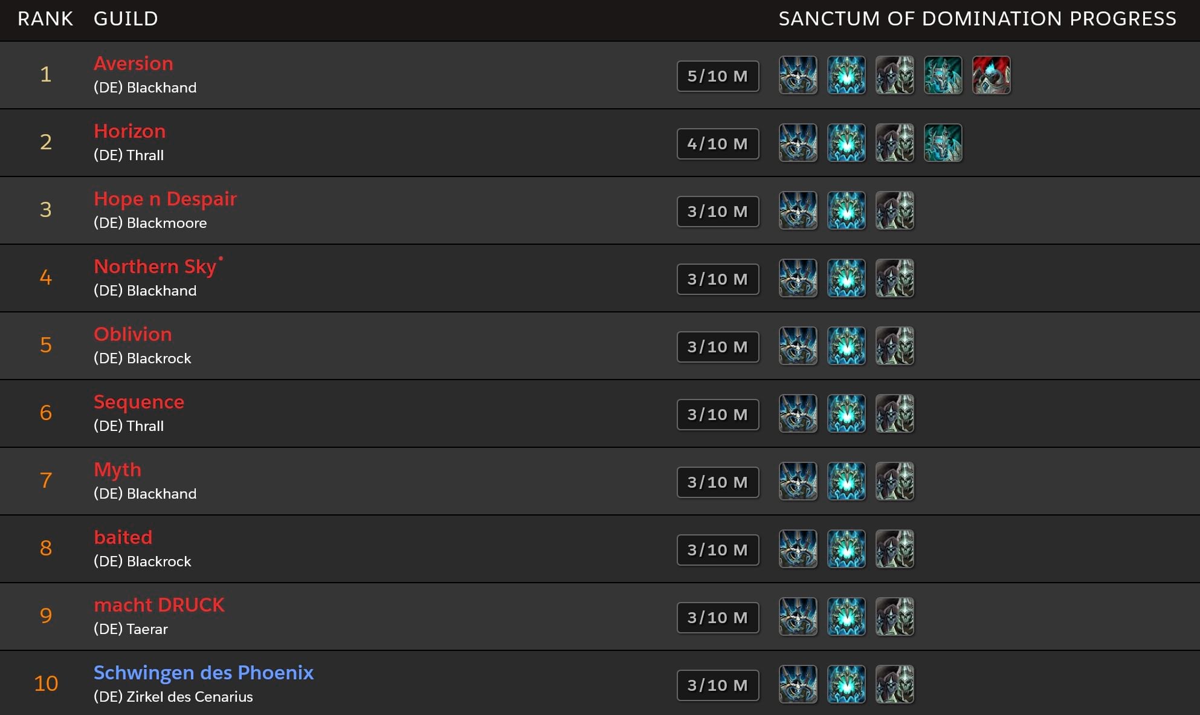Click macht DRUCK's first boss icon
1200x715 pixels.
pyautogui.click(x=798, y=617)
